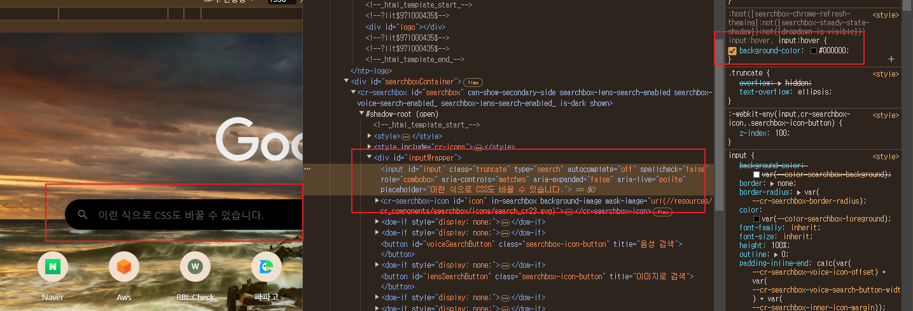Screen dimensions: 913x311
Task: Open the style source link for input:hover rule
Action: pos(886,15)
